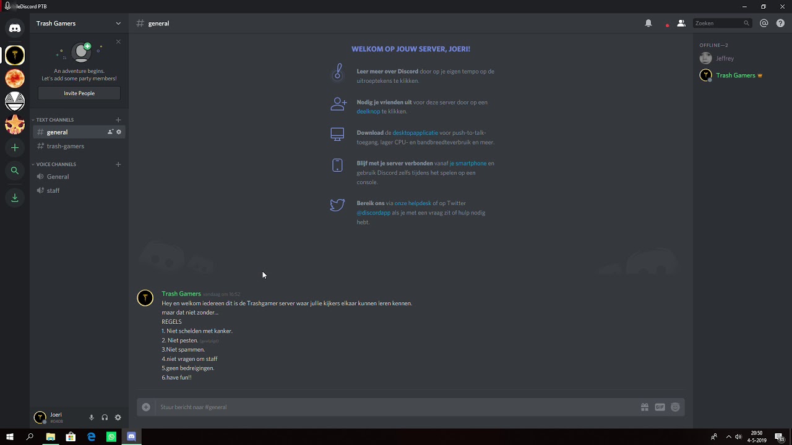792x445 pixels.
Task: Focus the Stuur bericht naar #general input
Action: (x=396, y=407)
